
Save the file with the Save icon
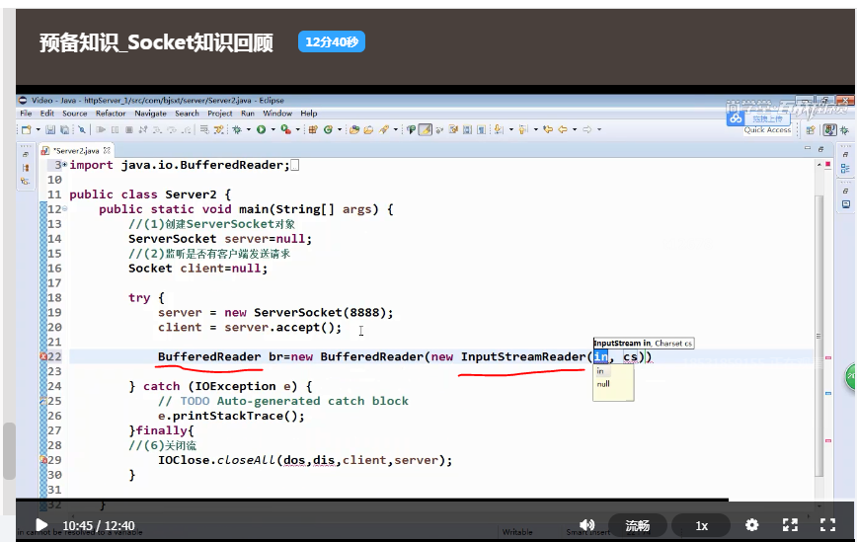pos(50,129)
